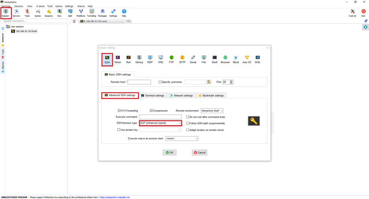The width and height of the screenshot is (369, 199).
Task: Click the Port spinner arrows
Action: [231, 82]
